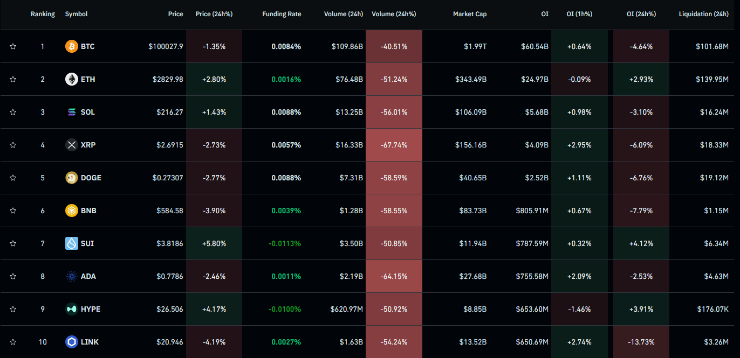
Task: Sort by OI (1h%) header
Action: pos(579,14)
